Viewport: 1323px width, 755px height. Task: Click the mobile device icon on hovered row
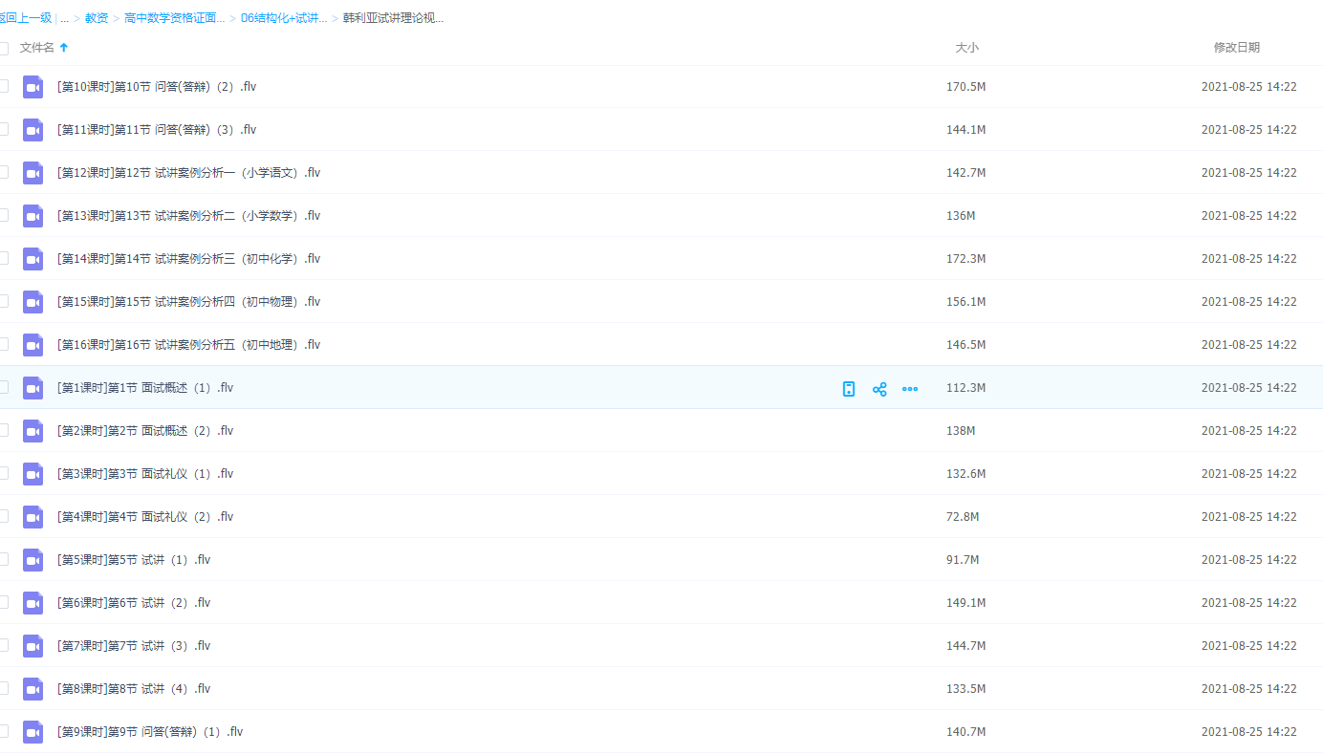(848, 389)
